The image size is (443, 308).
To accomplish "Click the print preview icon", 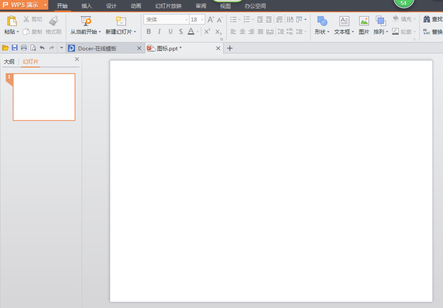I will pyautogui.click(x=33, y=48).
